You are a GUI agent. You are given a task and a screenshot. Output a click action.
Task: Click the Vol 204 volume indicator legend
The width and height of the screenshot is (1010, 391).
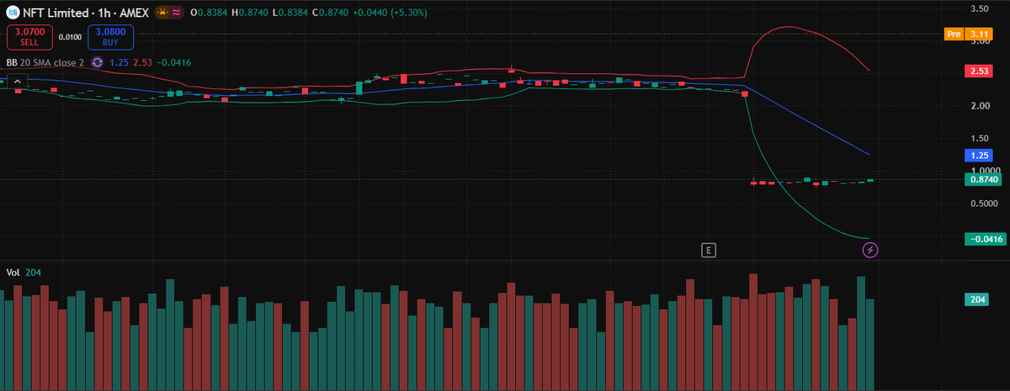[x=24, y=272]
